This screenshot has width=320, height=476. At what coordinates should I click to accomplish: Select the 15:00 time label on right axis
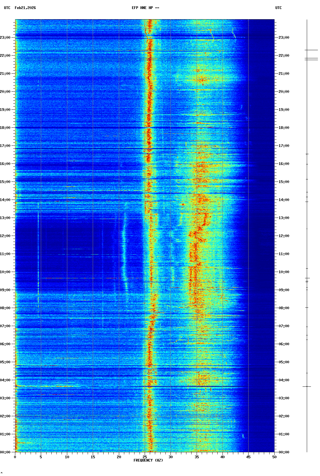click(284, 182)
